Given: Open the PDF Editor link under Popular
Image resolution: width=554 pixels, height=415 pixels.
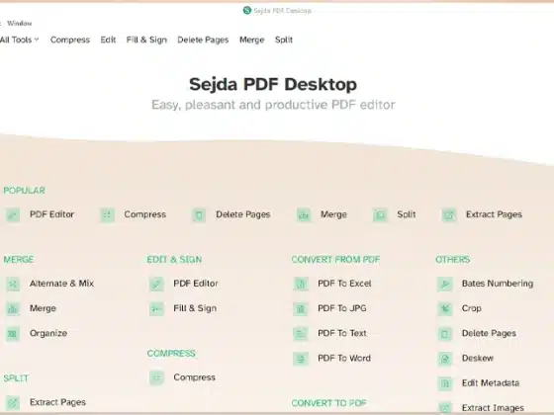Looking at the screenshot, I should click(51, 214).
